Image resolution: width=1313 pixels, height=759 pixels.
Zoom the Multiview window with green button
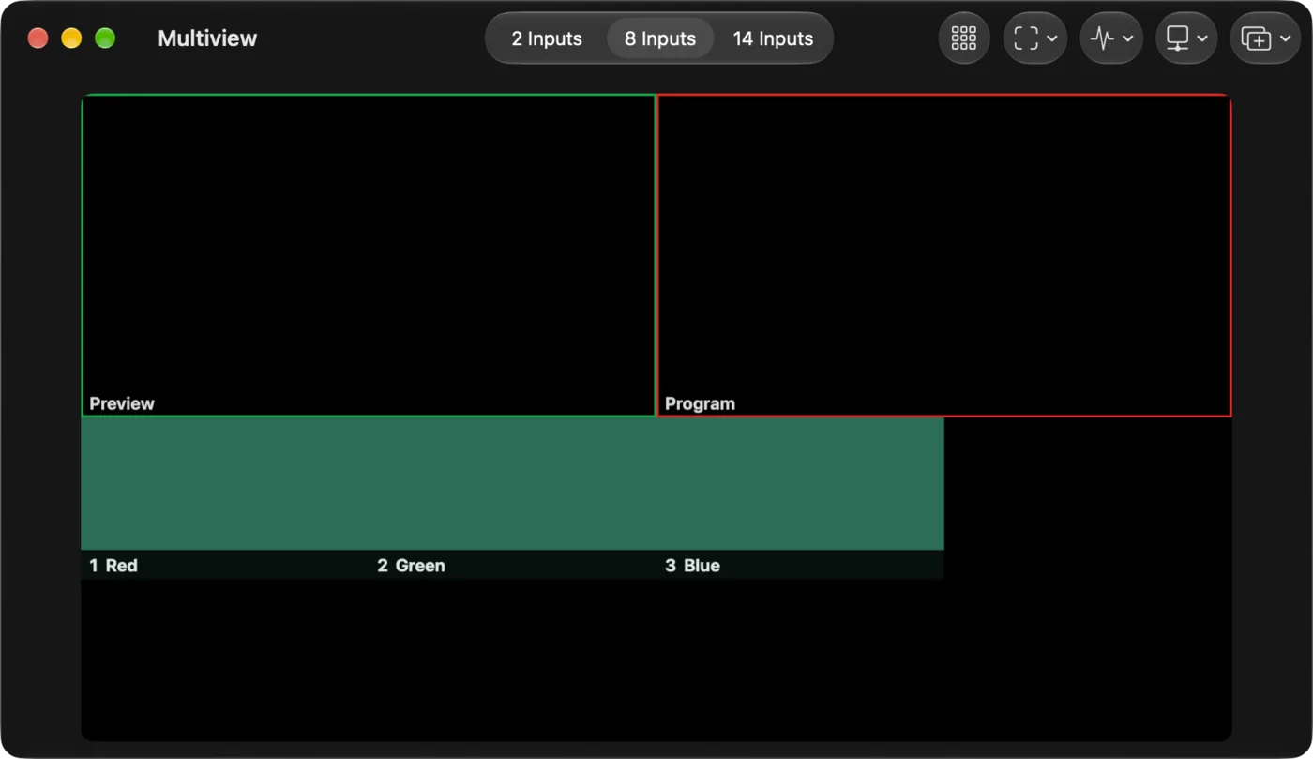(x=105, y=38)
